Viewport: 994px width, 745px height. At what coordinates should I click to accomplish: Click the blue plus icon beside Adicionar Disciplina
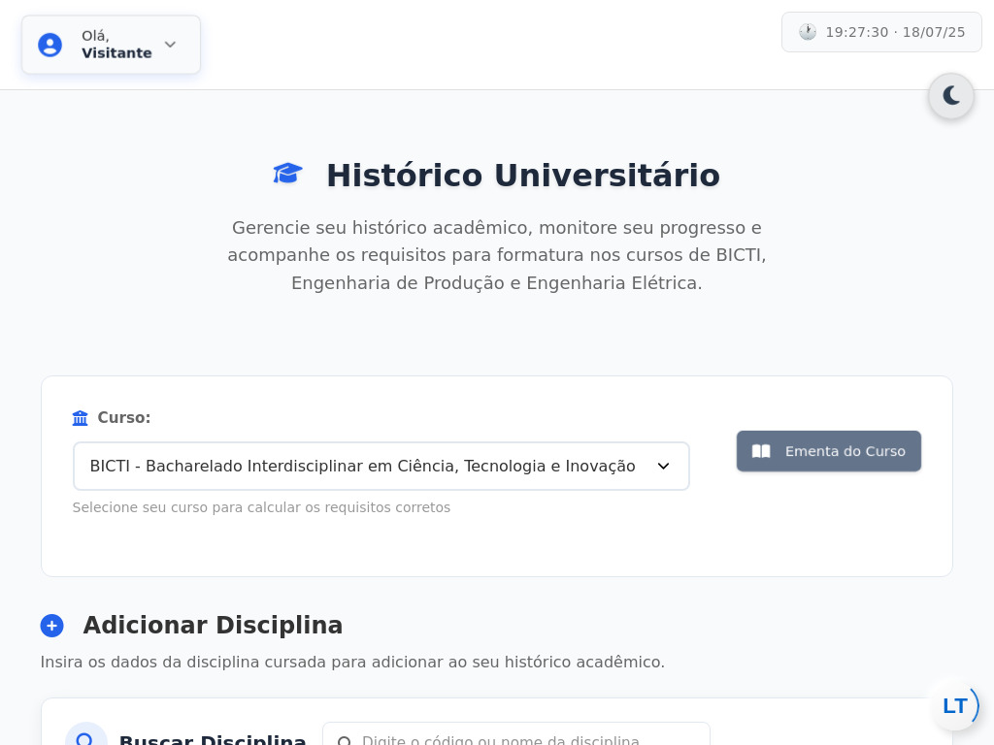pos(52,626)
